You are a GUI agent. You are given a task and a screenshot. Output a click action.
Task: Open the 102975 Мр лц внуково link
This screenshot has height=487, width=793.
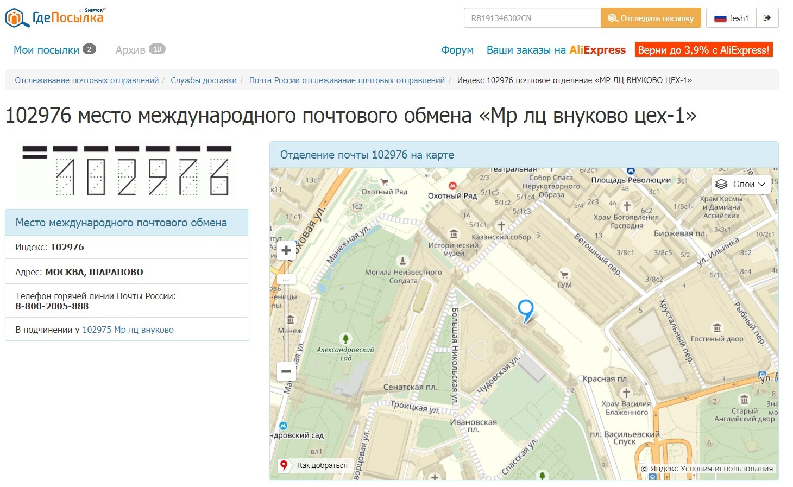(128, 330)
